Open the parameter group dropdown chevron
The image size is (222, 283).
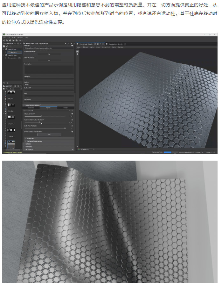click(69, 111)
